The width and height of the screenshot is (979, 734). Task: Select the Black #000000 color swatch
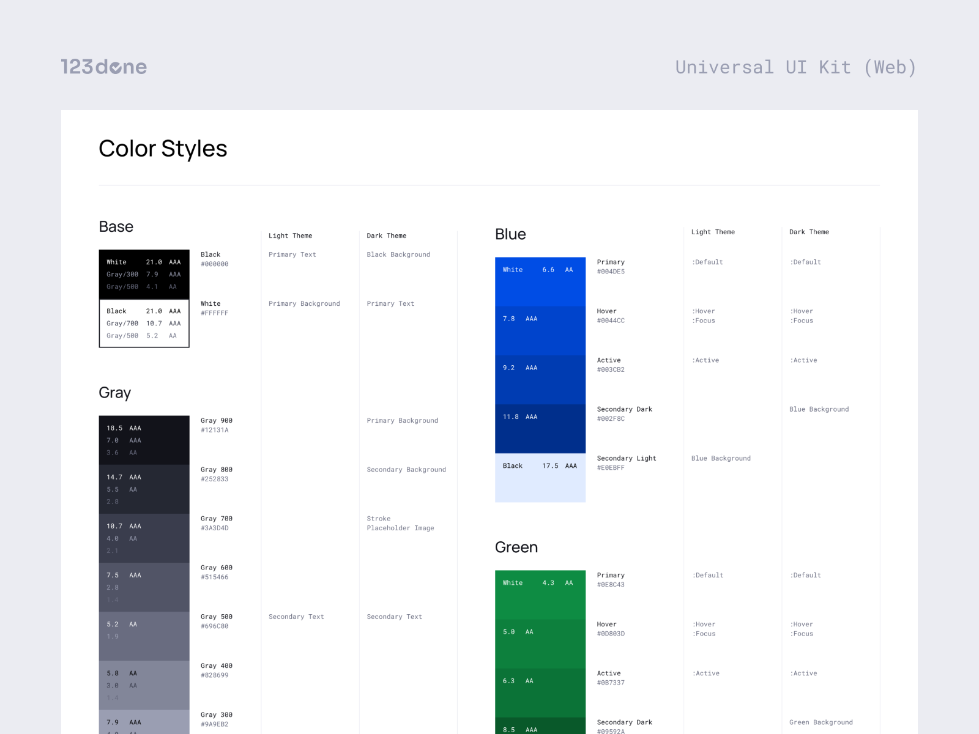point(144,275)
